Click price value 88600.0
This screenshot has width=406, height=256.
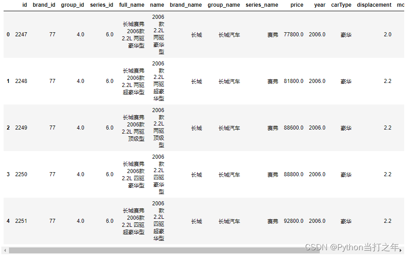click(x=294, y=128)
